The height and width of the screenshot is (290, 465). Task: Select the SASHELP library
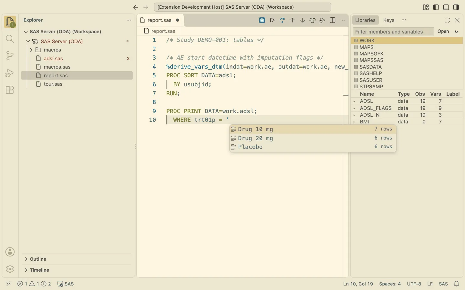click(407, 73)
